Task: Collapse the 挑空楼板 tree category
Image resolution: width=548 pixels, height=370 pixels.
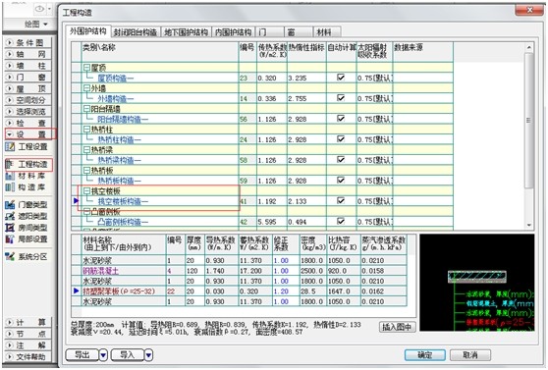Action: tap(86, 191)
